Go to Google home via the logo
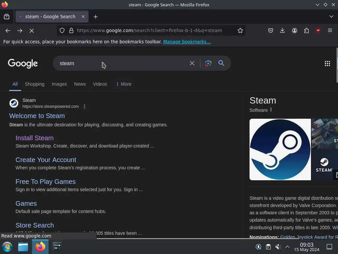 click(x=23, y=63)
